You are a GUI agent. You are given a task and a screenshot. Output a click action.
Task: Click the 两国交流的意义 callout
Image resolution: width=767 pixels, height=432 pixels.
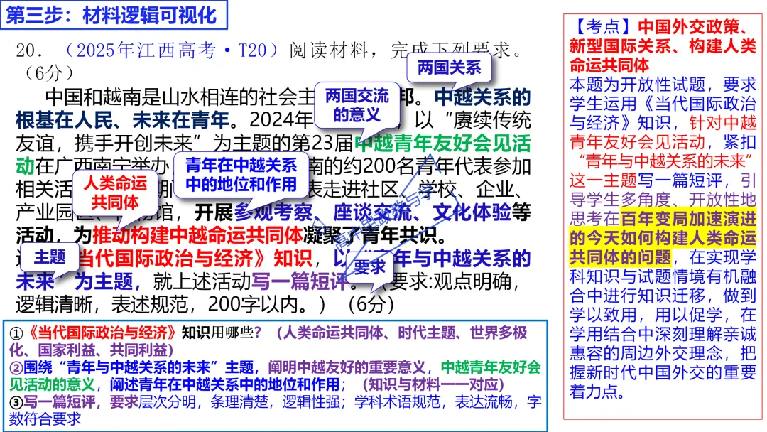[359, 104]
